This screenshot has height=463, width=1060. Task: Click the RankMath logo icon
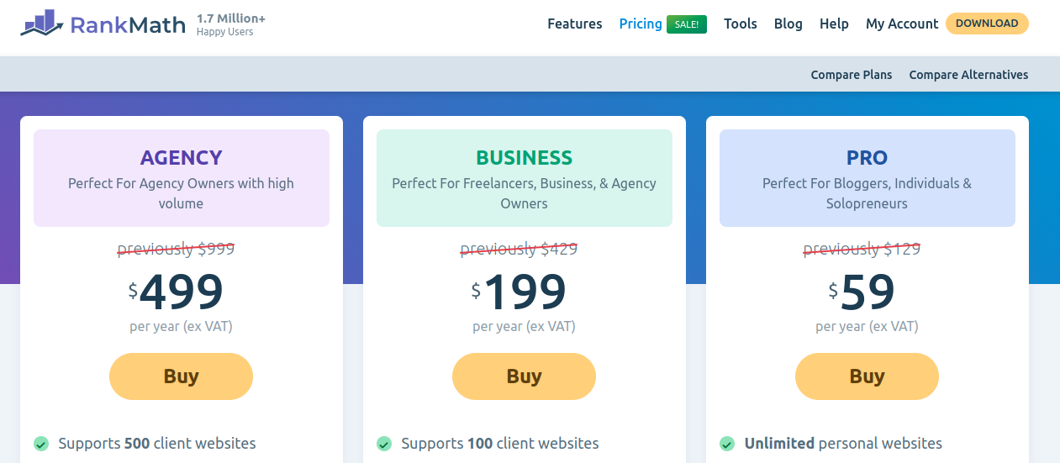coord(42,24)
